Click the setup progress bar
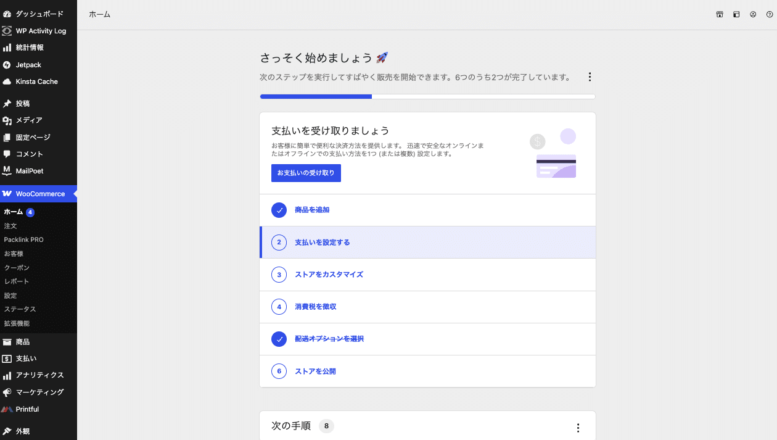The height and width of the screenshot is (440, 777). pos(427,96)
